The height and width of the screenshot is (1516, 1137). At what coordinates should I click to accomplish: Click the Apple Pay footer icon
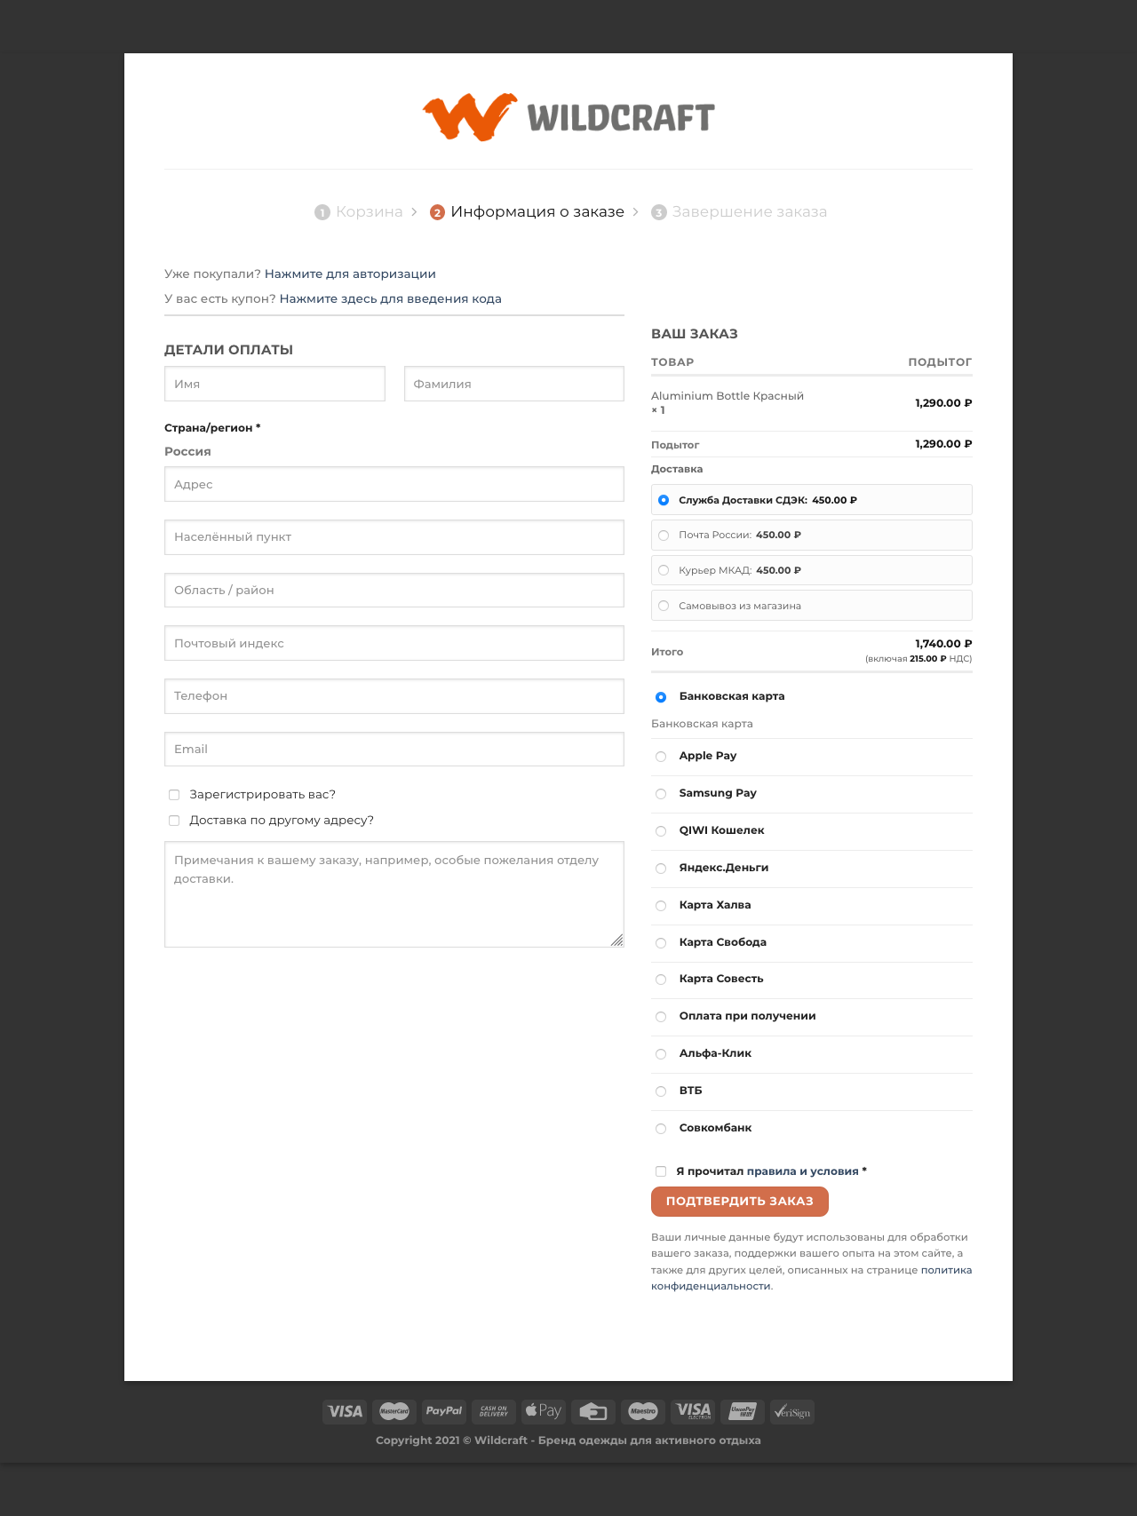pos(543,1411)
